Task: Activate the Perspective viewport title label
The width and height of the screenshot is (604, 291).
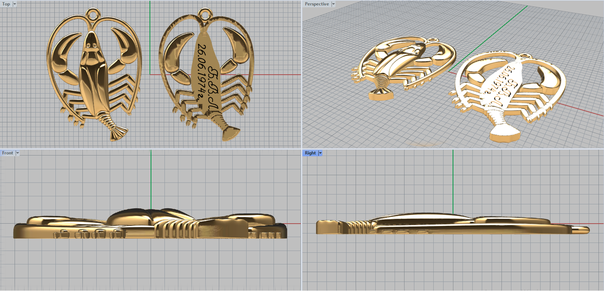Action: [317, 4]
